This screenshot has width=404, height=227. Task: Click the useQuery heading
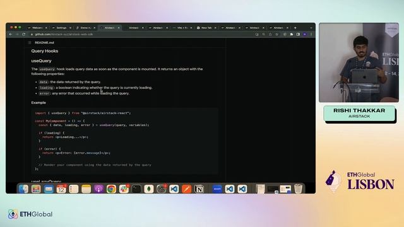(x=41, y=61)
